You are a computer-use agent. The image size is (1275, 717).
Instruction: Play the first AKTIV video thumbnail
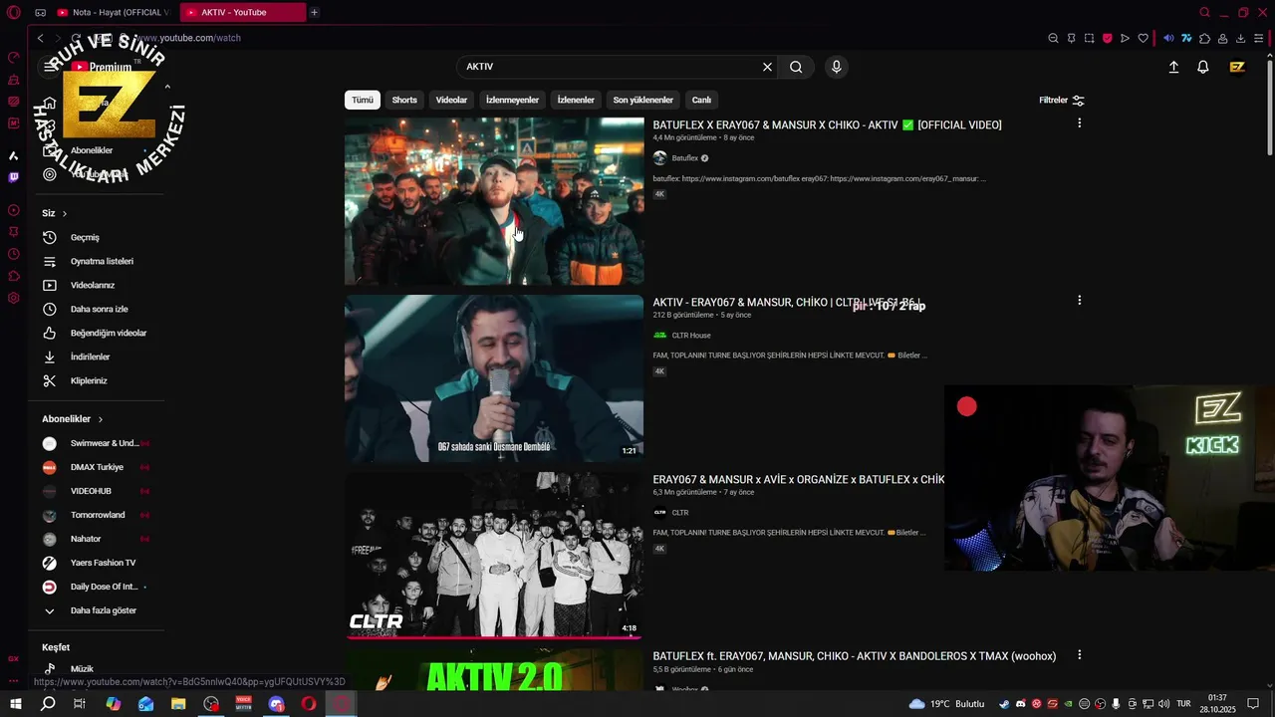(494, 201)
